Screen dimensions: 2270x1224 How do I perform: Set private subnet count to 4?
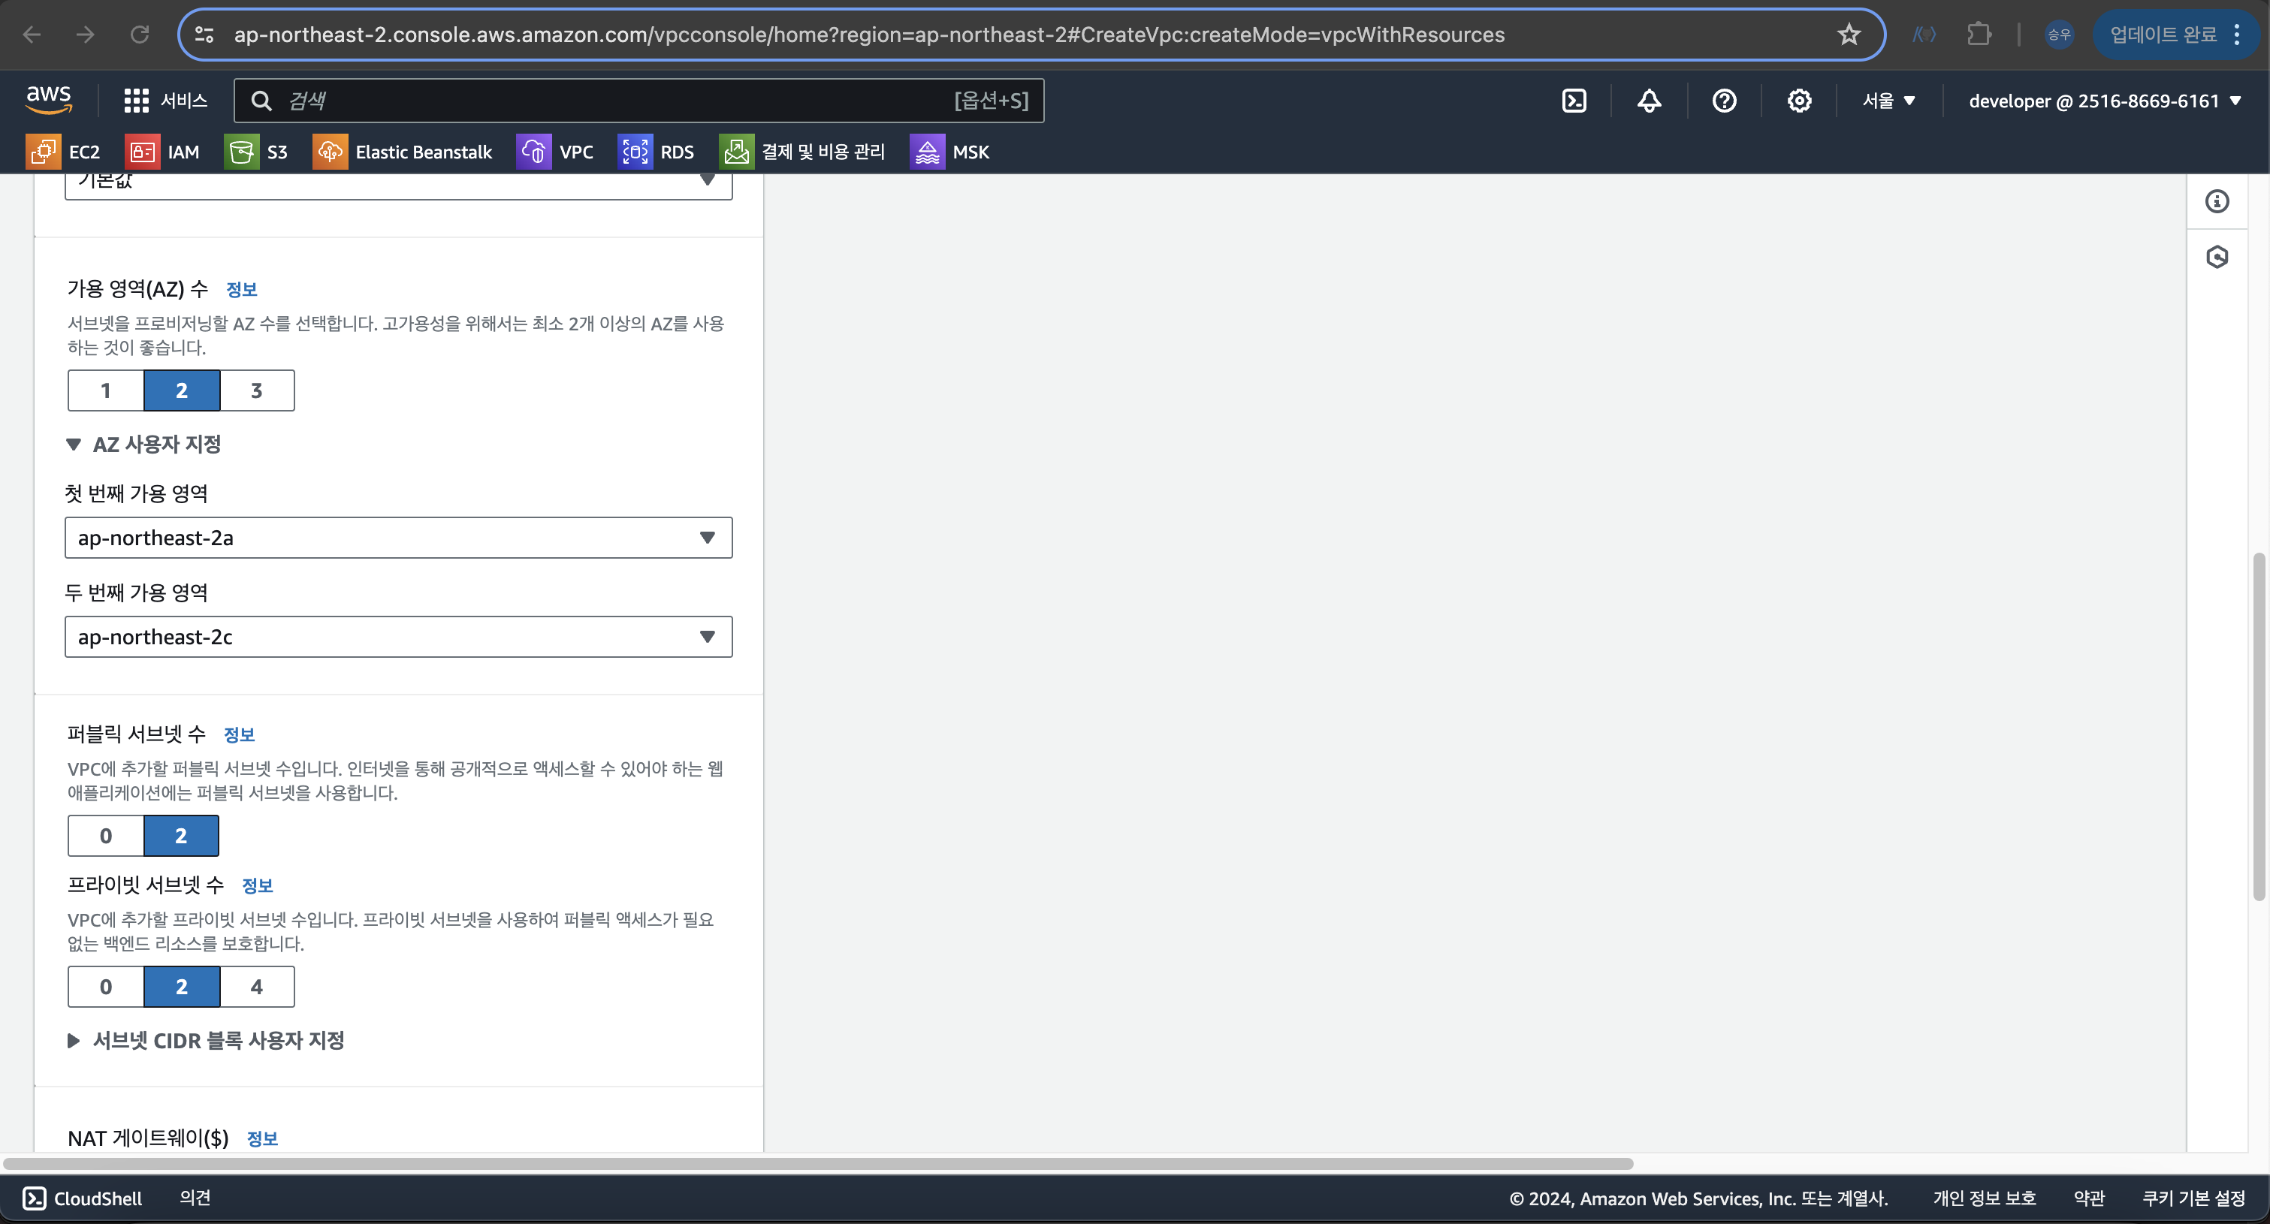coord(256,986)
